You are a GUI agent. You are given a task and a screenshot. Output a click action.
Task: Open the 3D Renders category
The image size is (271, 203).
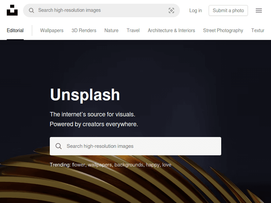pos(84,30)
